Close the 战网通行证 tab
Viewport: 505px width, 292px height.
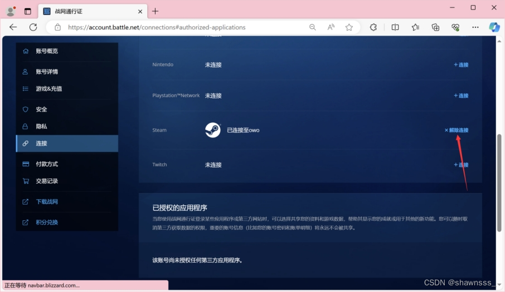click(140, 12)
